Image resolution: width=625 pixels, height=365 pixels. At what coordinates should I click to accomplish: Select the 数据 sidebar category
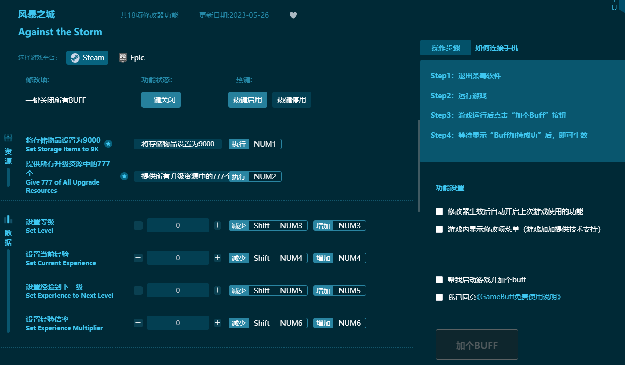click(x=8, y=238)
